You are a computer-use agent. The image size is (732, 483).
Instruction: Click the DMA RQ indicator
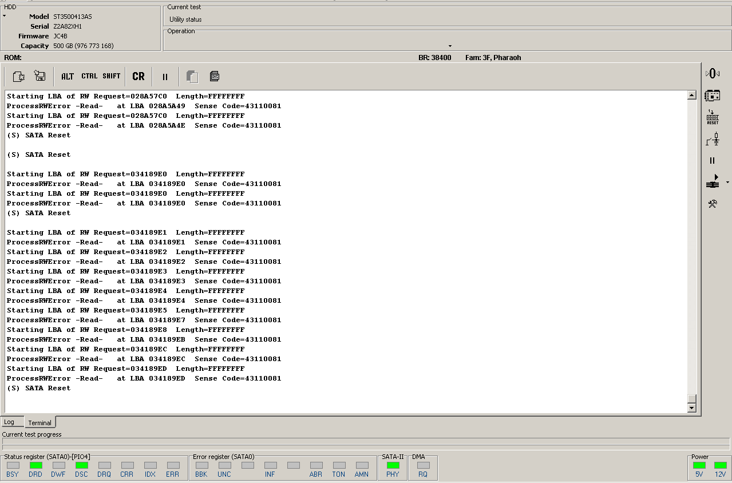[x=423, y=466]
